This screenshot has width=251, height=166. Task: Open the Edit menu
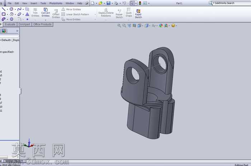point(16,3)
